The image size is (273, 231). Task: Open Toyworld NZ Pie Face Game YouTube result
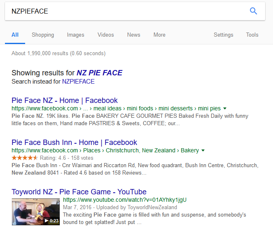click(79, 192)
